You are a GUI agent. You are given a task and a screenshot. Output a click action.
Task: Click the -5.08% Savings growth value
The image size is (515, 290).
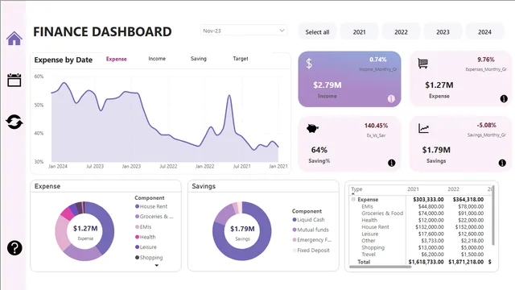[x=486, y=126]
